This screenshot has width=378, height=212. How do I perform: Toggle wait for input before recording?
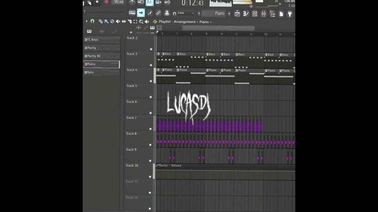pyautogui.click(x=141, y=2)
